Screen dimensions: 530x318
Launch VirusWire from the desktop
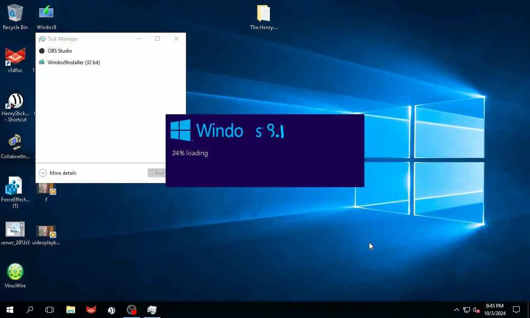15,275
